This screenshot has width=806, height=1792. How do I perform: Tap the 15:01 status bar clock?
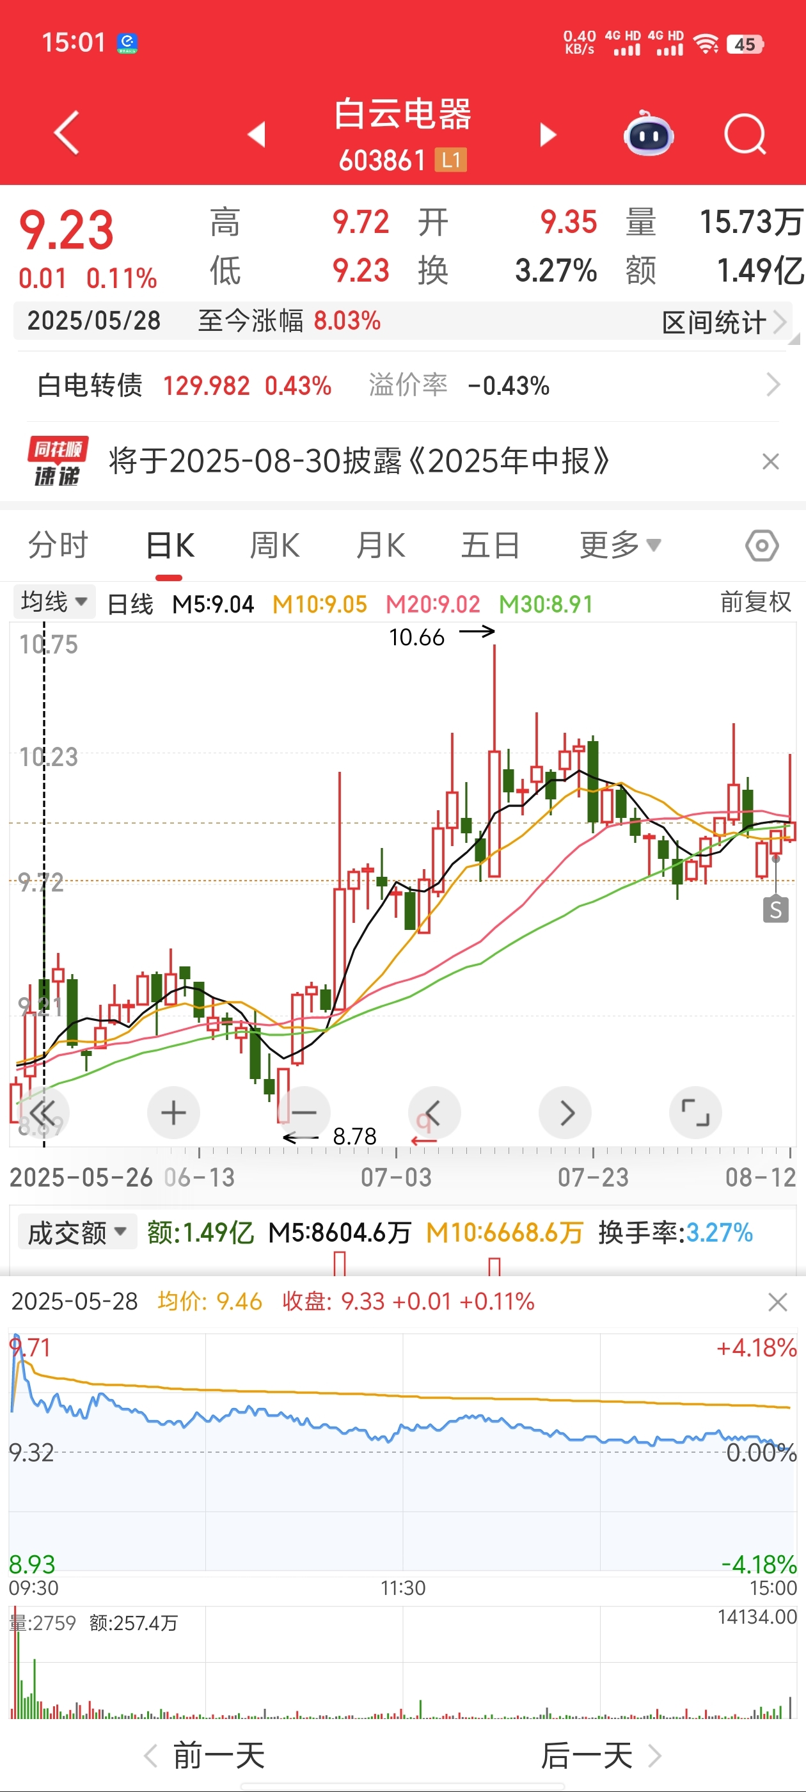point(74,42)
